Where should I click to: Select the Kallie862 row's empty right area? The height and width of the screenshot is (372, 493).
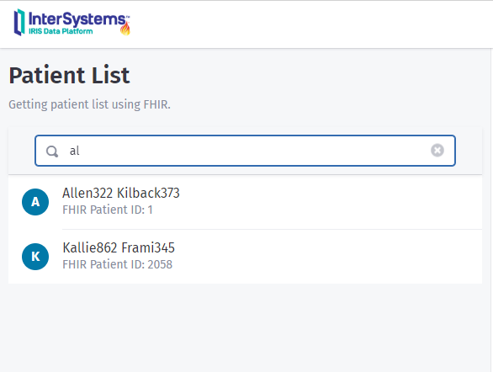330,257
